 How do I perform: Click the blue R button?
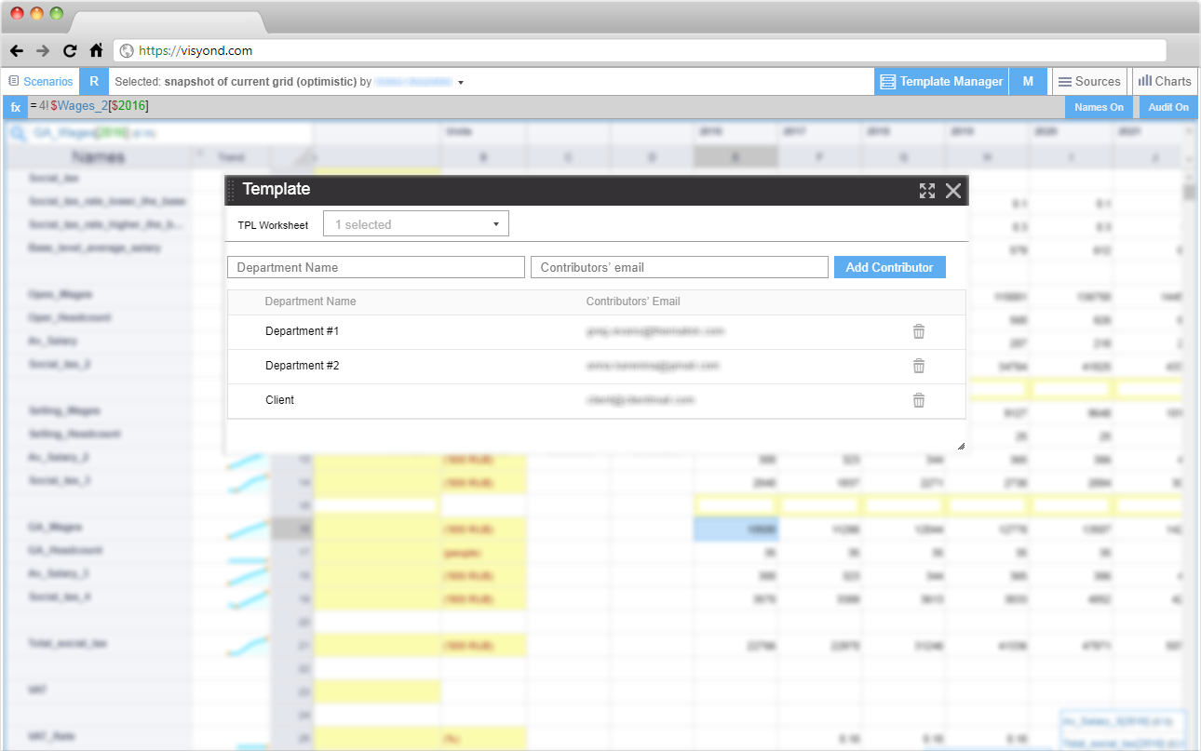(x=94, y=82)
